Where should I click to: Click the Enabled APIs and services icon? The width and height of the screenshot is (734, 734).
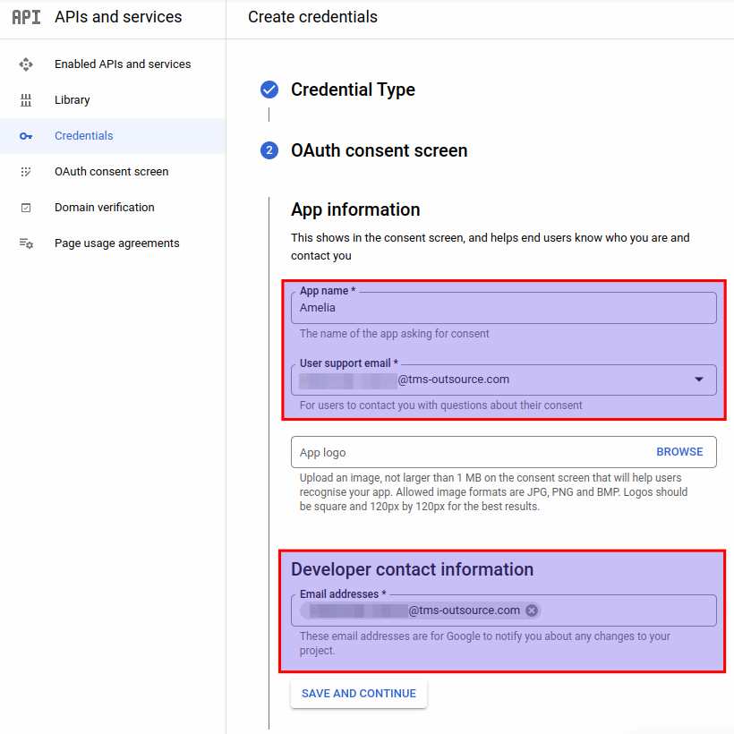[26, 64]
